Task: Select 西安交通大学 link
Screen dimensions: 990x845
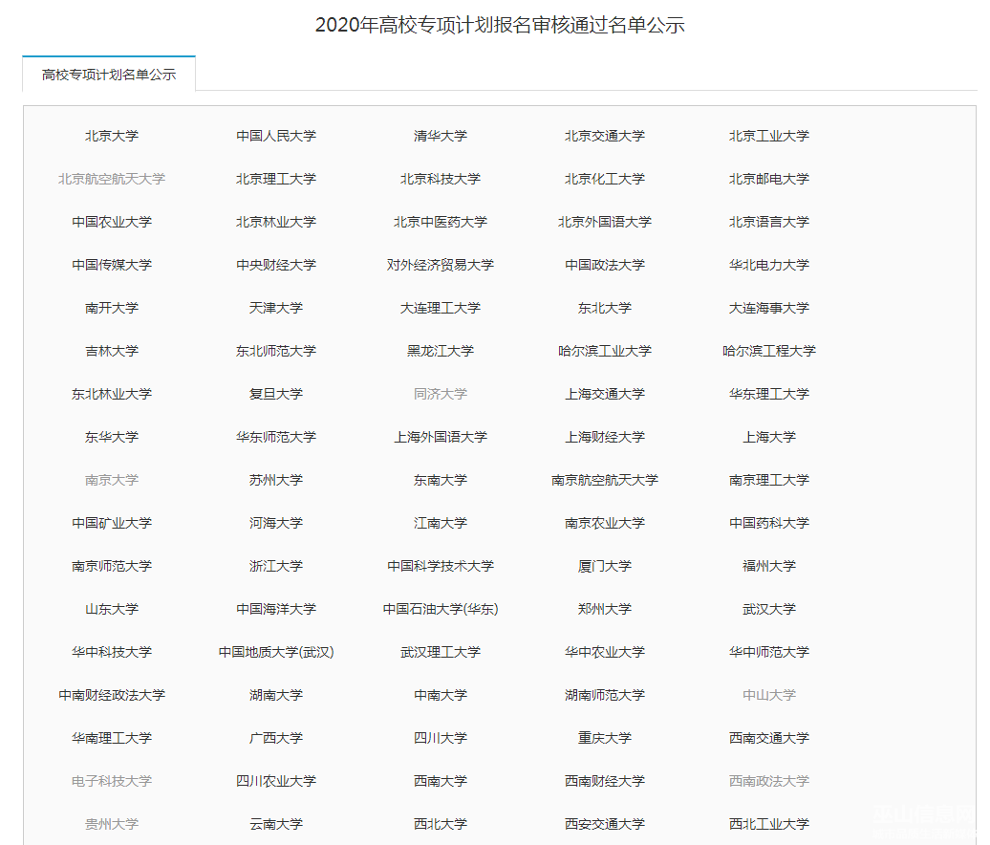Action: click(604, 823)
